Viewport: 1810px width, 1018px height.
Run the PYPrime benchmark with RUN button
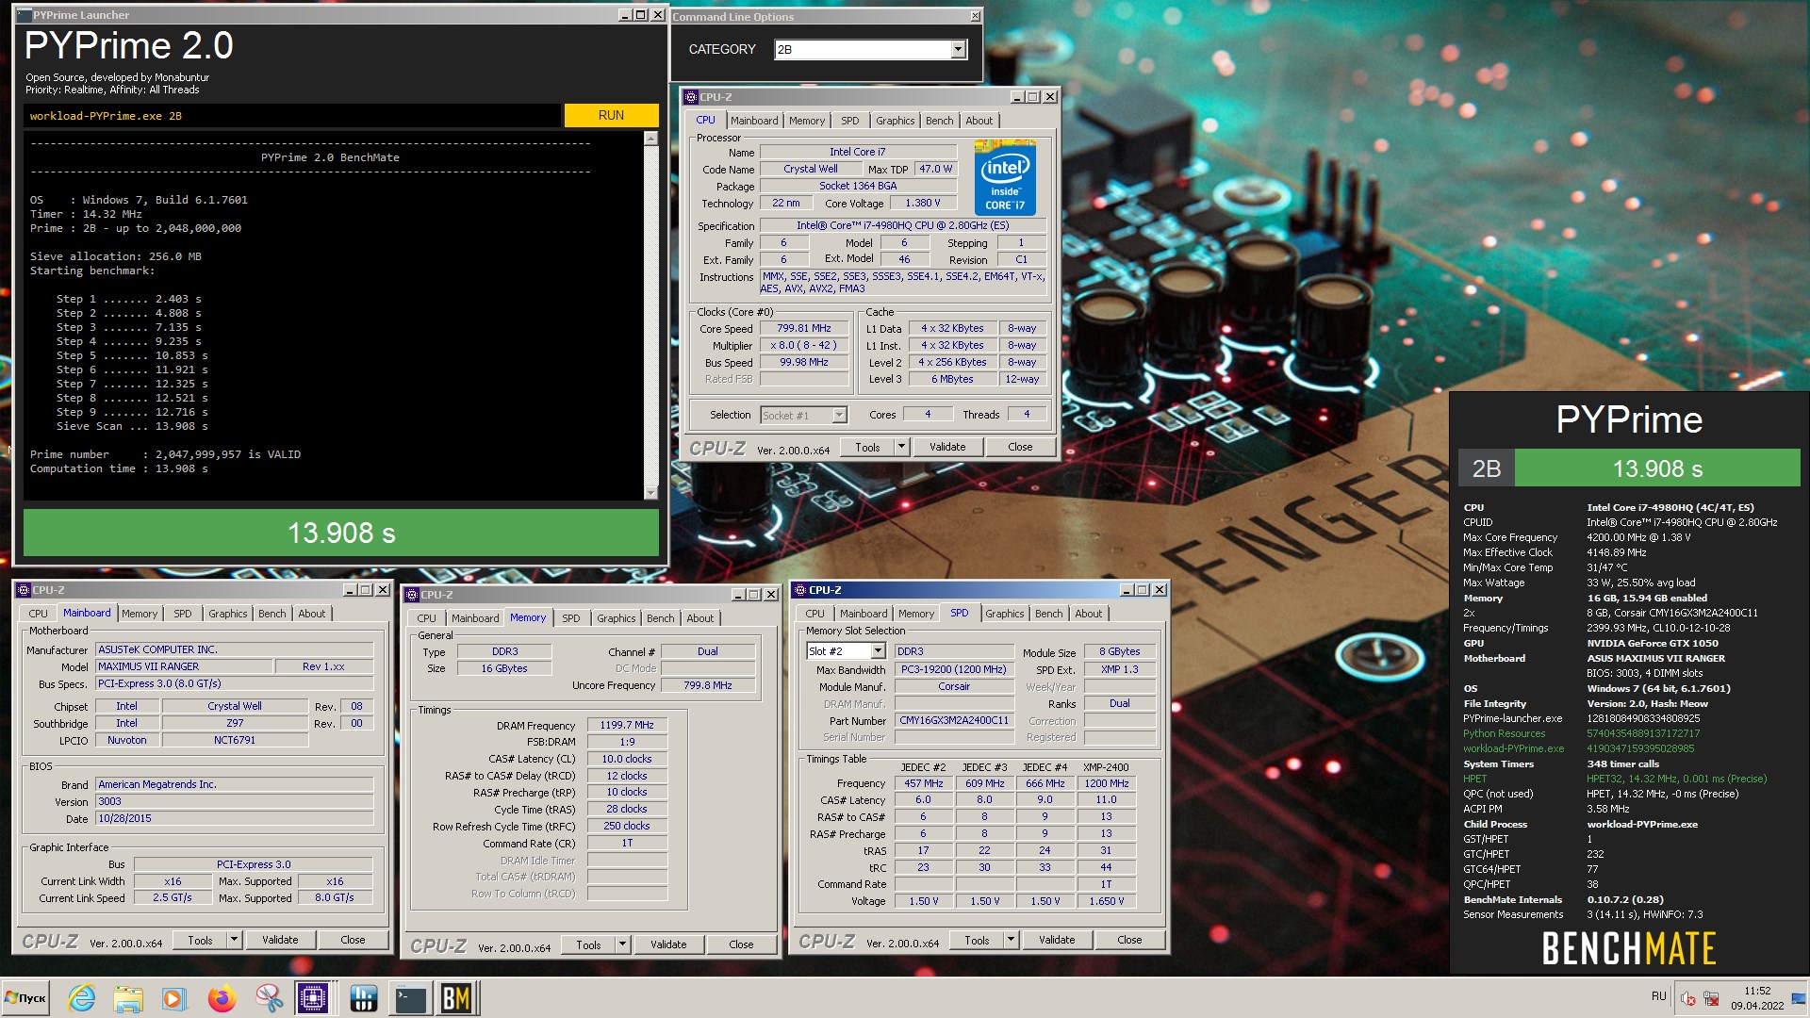[x=611, y=115]
